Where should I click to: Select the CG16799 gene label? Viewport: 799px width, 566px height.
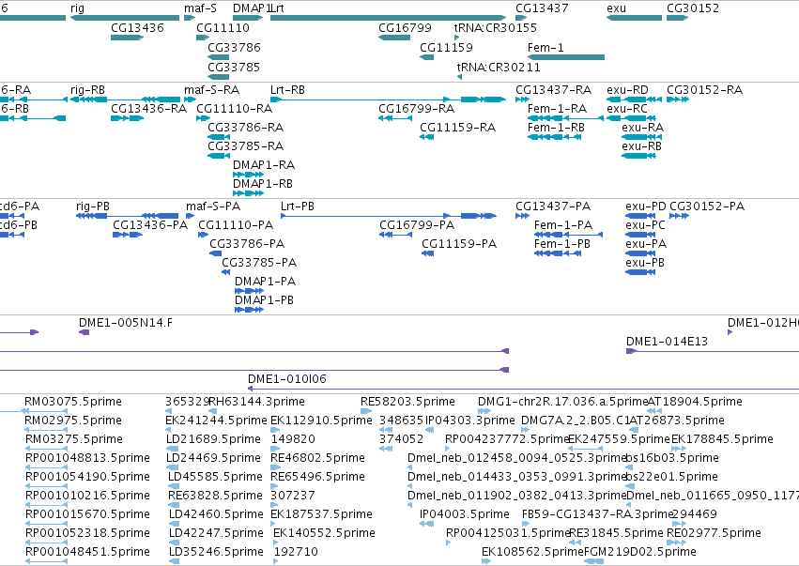click(405, 27)
